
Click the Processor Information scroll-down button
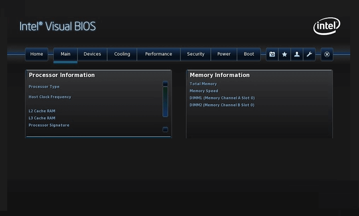165,130
